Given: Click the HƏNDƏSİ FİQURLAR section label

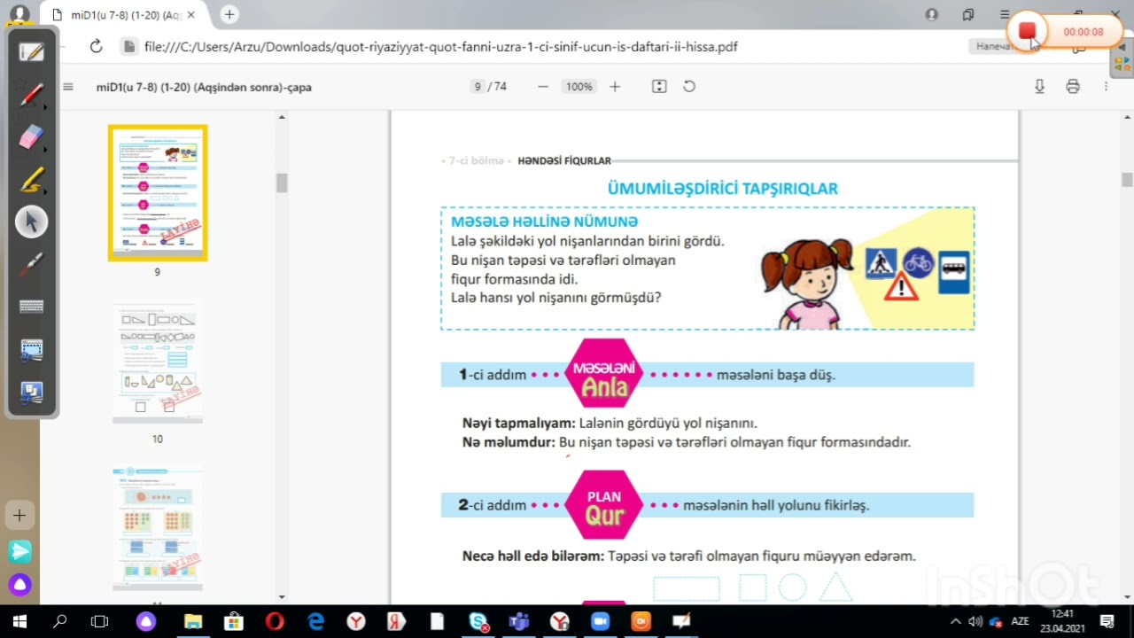Looking at the screenshot, I should pos(564,160).
